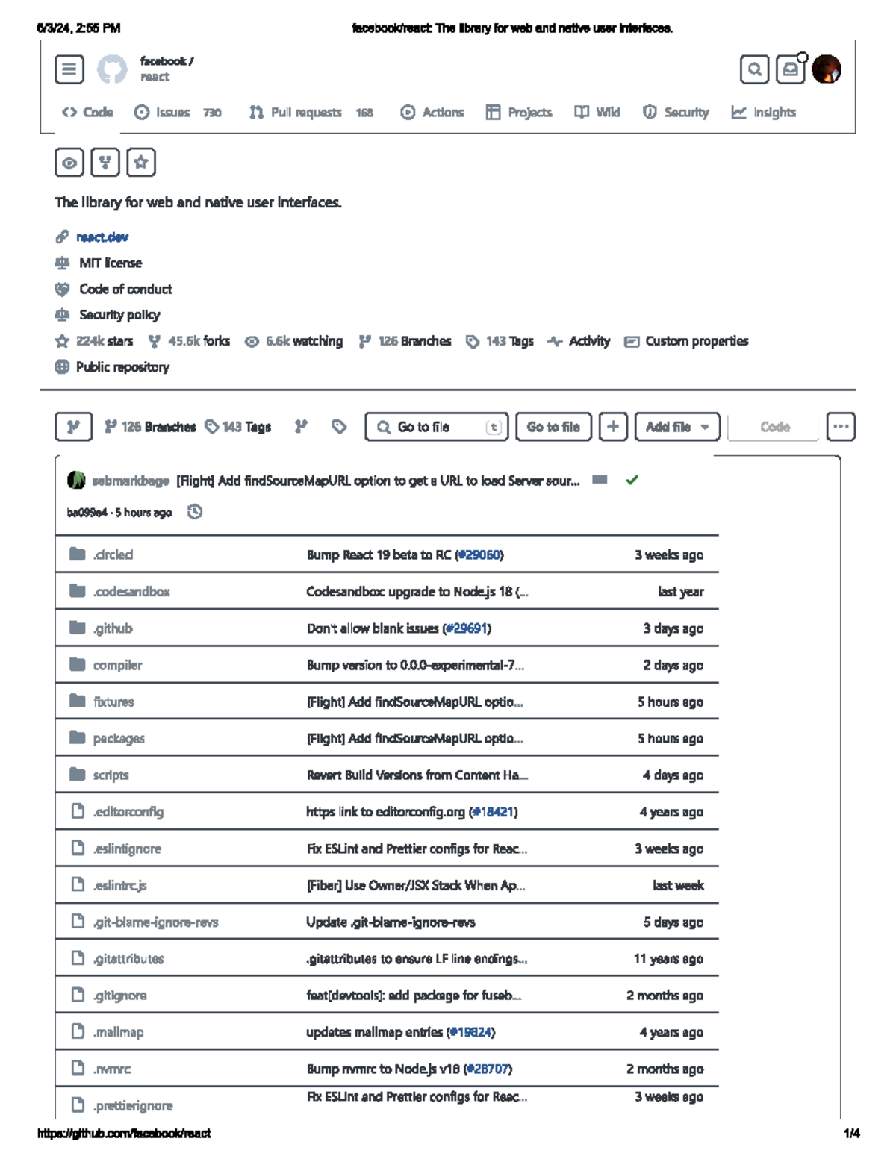The image size is (896, 1159).
Task: Open the scripts folder
Action: click(111, 775)
